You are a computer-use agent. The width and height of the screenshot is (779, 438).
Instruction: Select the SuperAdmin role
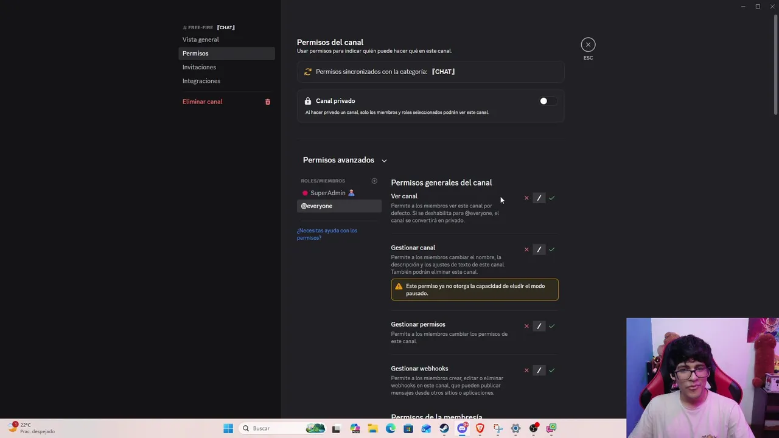[339, 193]
